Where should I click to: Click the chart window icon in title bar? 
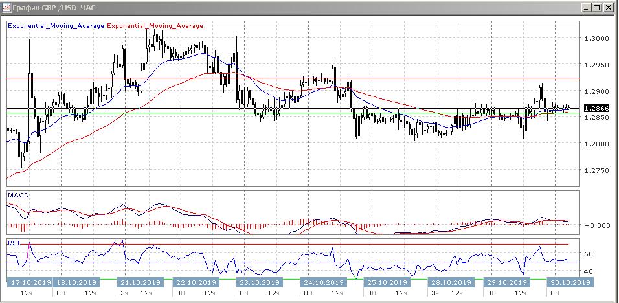click(6, 8)
